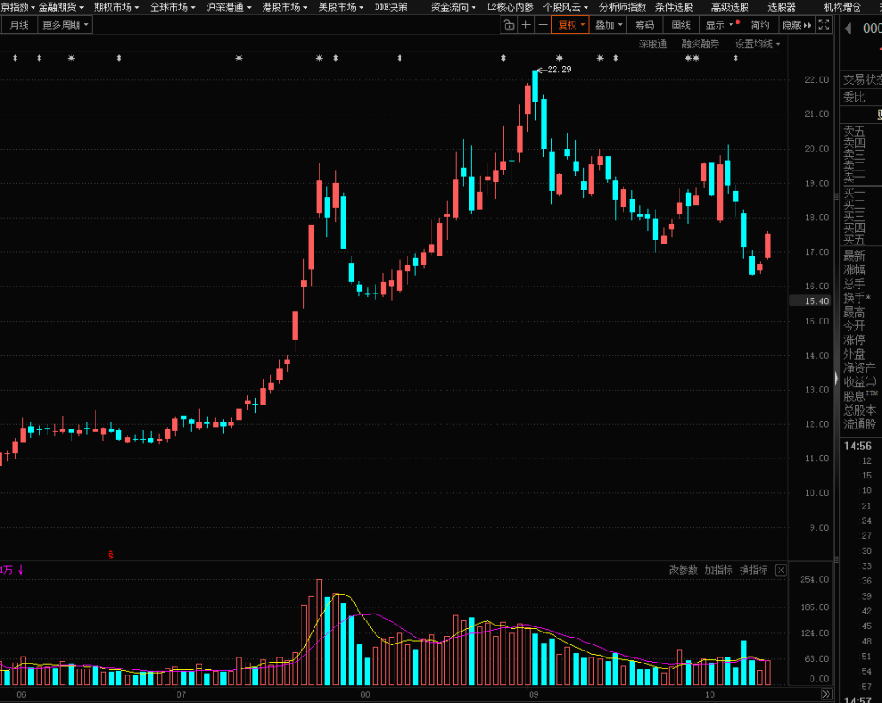Zoom in chart with plus icon

pos(526,25)
